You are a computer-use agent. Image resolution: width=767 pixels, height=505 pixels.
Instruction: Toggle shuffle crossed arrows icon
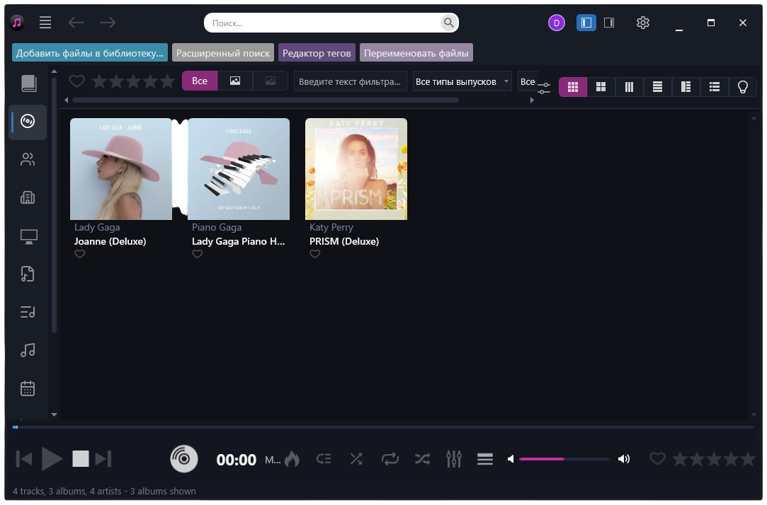pos(356,459)
